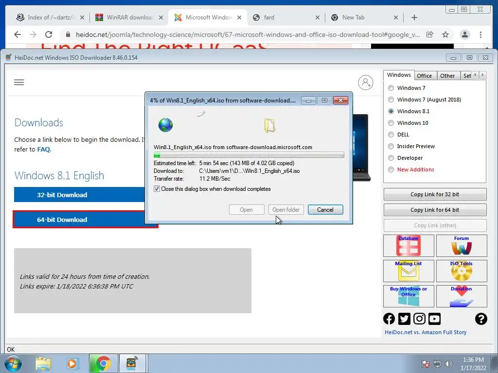Click the network tray icon
498x373 pixels.
click(x=437, y=364)
